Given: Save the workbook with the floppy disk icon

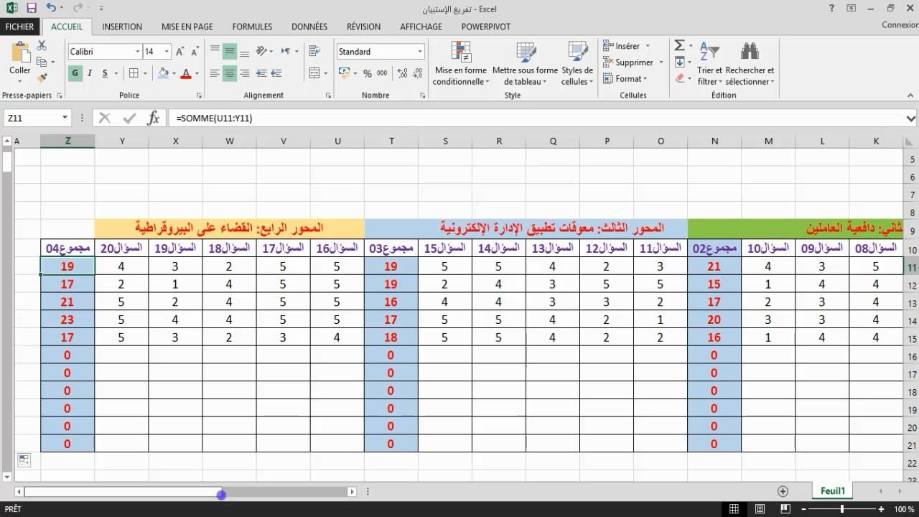Looking at the screenshot, I should pos(31,9).
